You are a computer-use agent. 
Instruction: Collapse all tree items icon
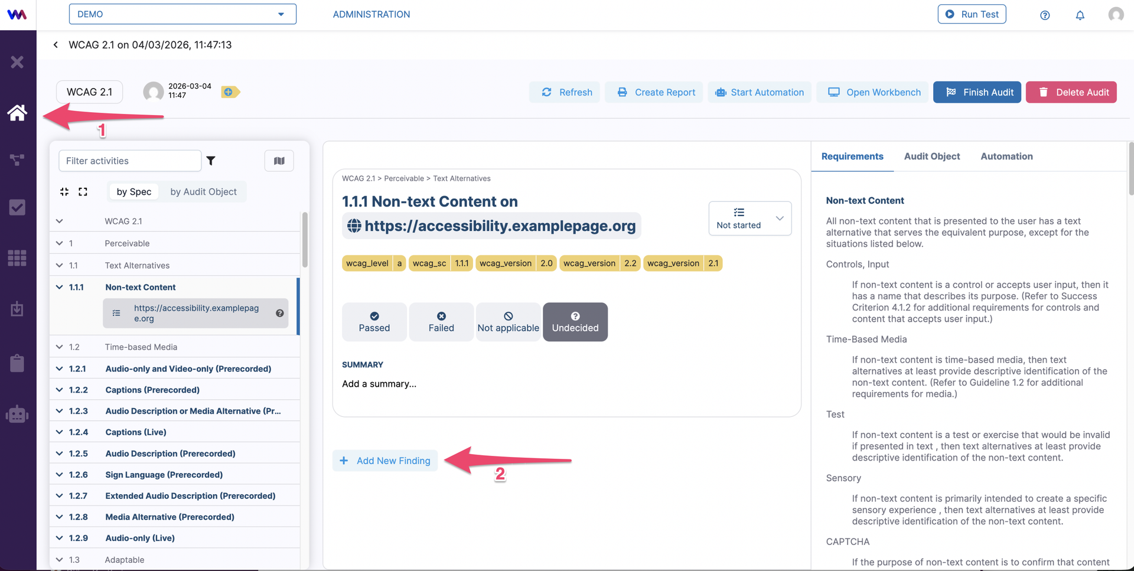point(64,191)
